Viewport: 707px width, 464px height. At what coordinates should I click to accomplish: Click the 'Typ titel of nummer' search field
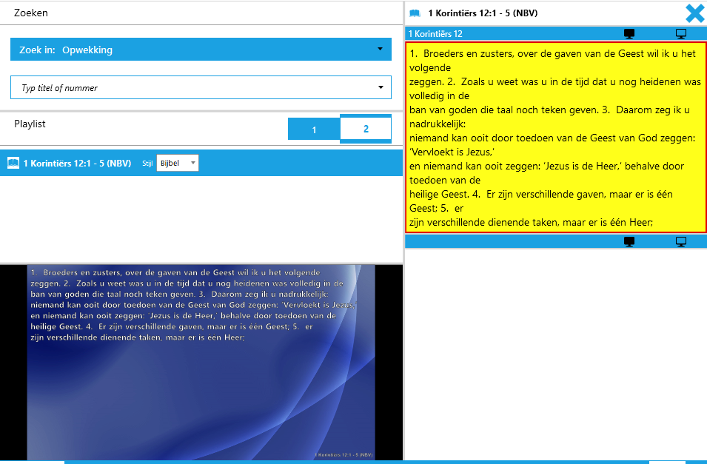click(x=201, y=87)
